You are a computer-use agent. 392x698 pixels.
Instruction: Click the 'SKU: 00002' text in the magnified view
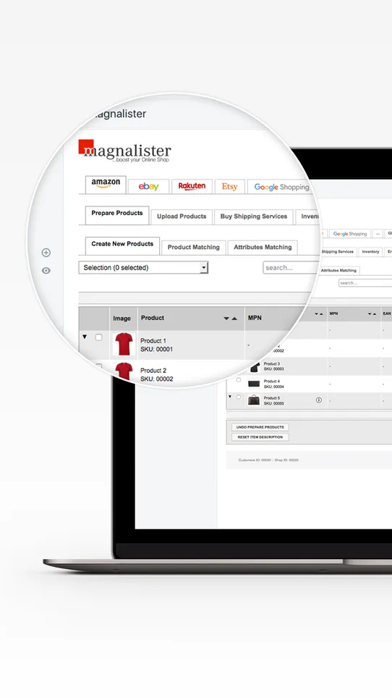(156, 379)
